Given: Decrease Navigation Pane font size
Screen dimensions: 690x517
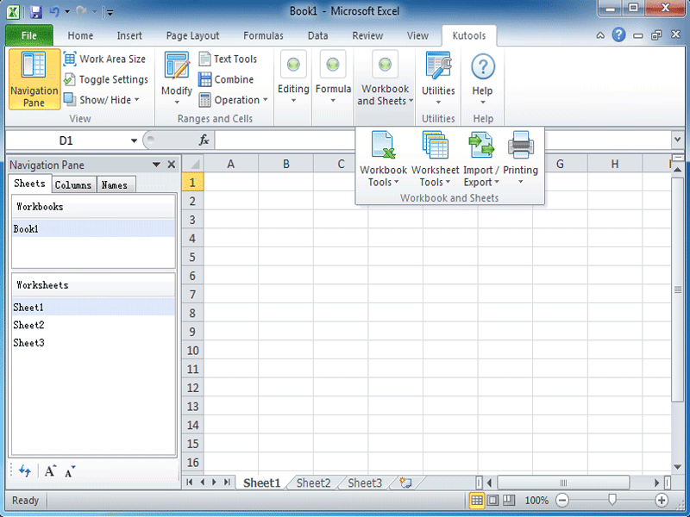Looking at the screenshot, I should tap(70, 471).
